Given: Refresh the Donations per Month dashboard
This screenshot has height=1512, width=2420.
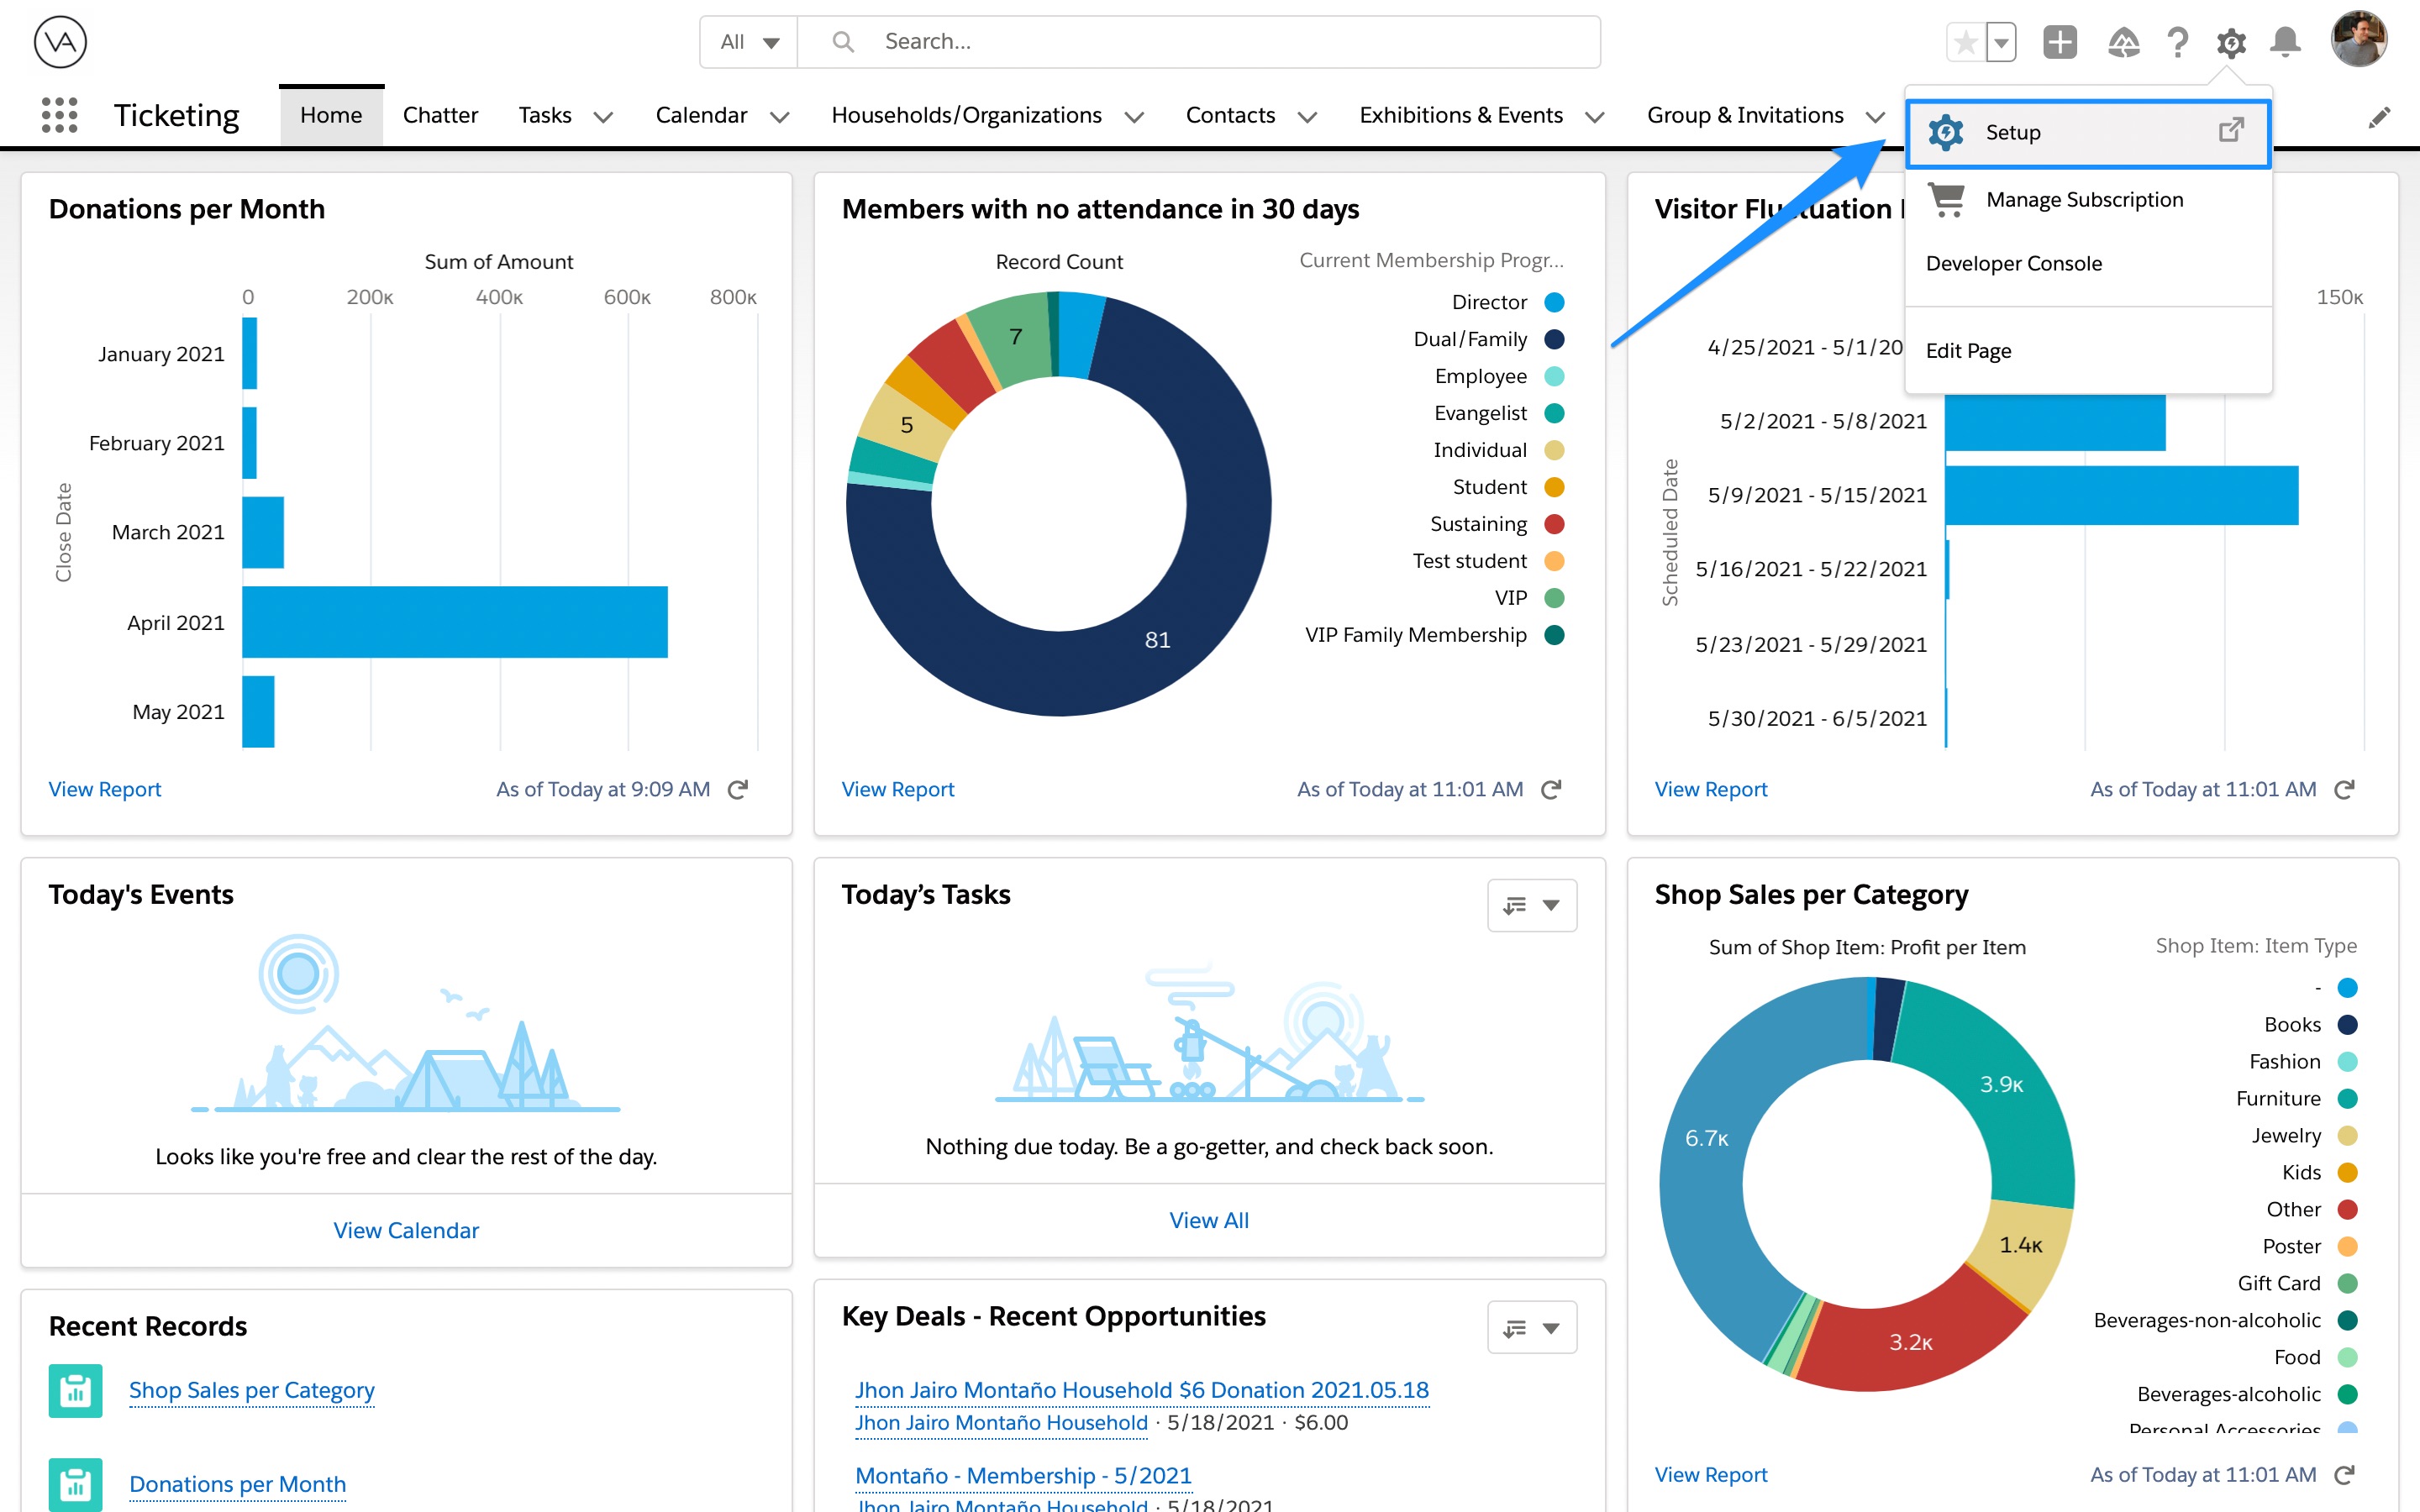Looking at the screenshot, I should pyautogui.click(x=739, y=789).
